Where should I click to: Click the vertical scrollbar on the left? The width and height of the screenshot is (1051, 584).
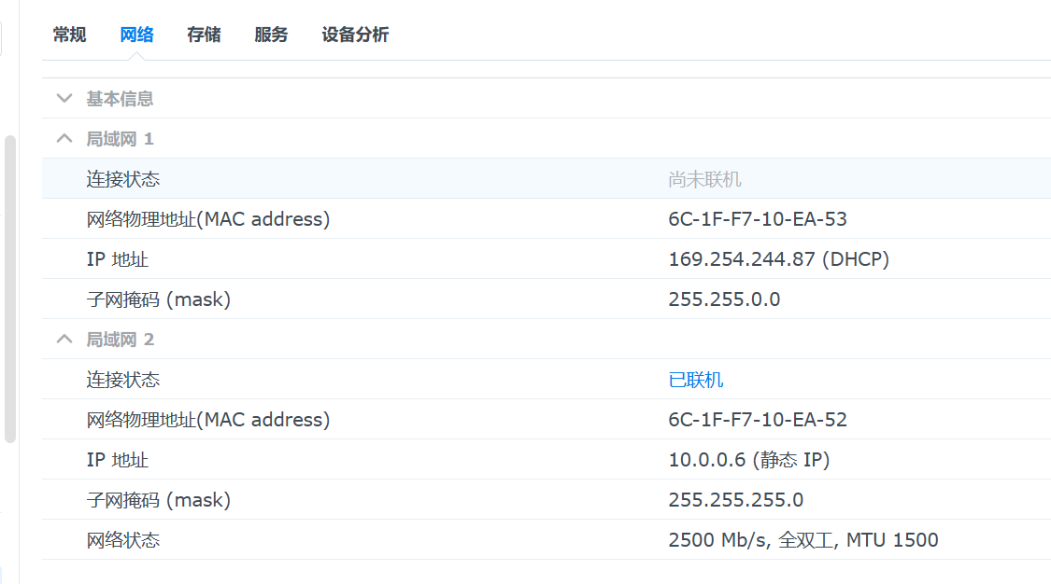pos(10,289)
